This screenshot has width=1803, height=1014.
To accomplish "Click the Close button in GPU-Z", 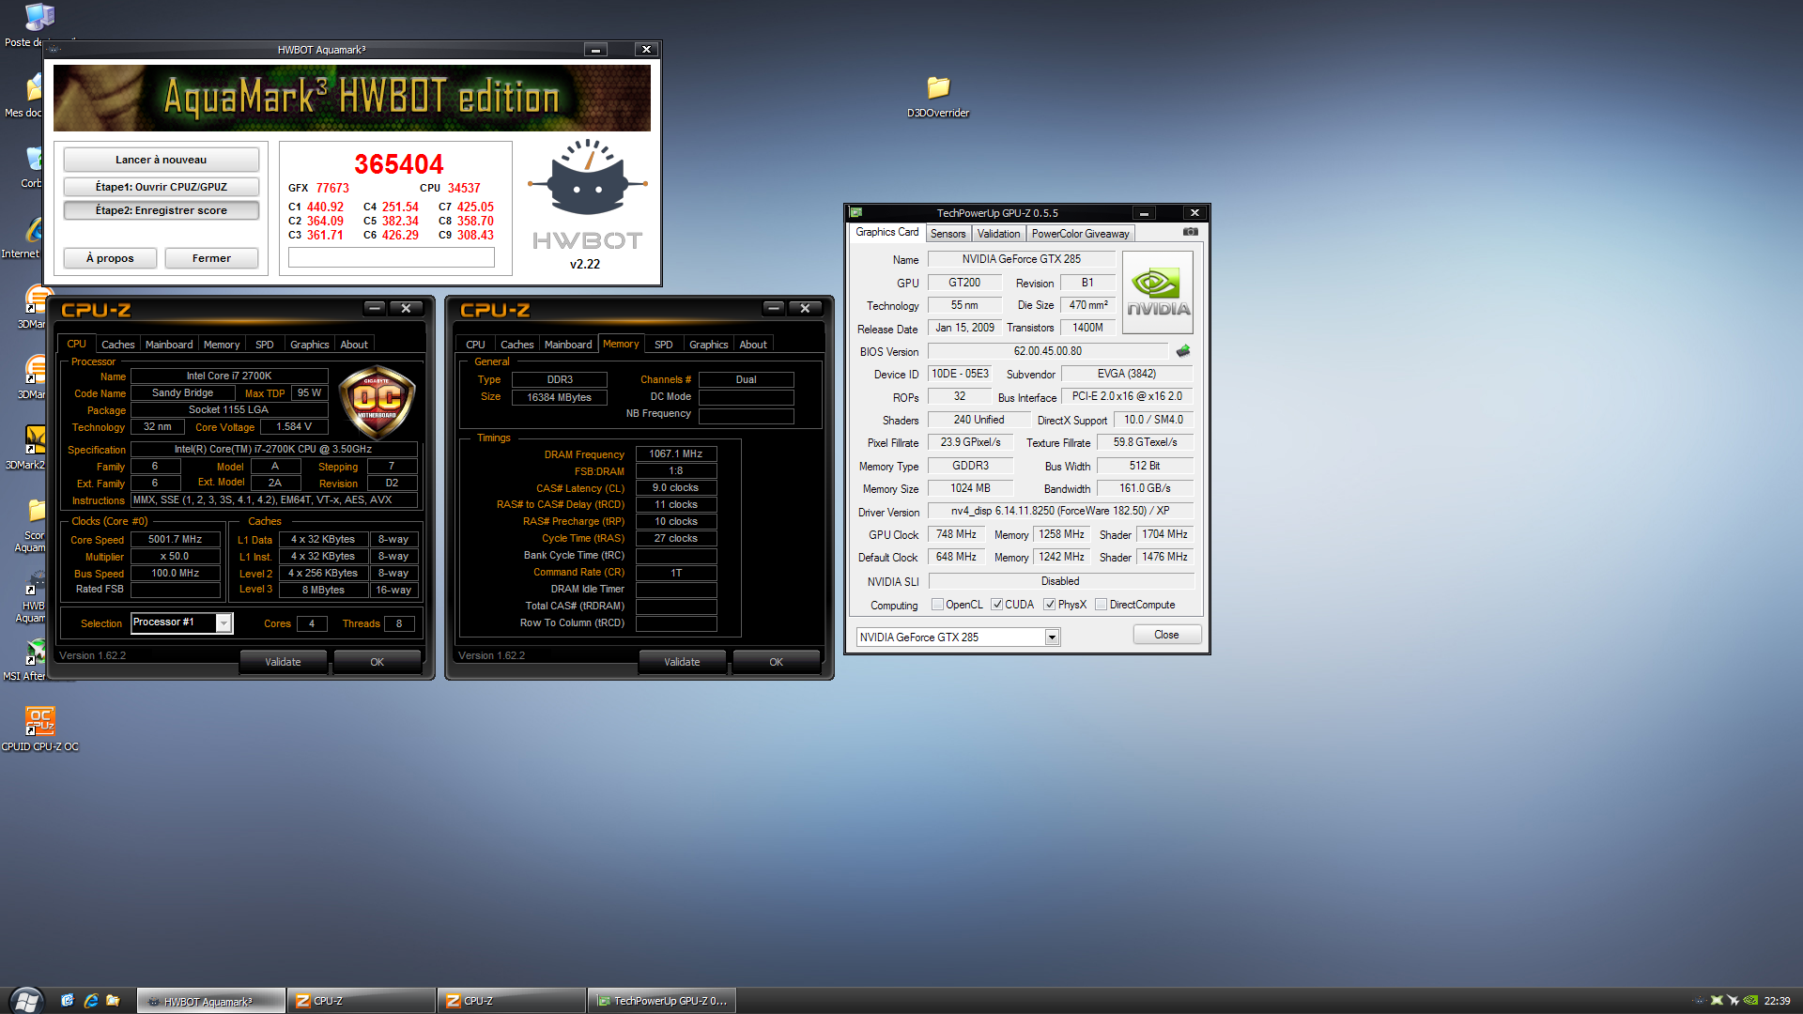I will pyautogui.click(x=1166, y=635).
